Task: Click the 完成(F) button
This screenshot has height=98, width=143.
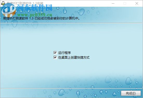Action: (131, 93)
